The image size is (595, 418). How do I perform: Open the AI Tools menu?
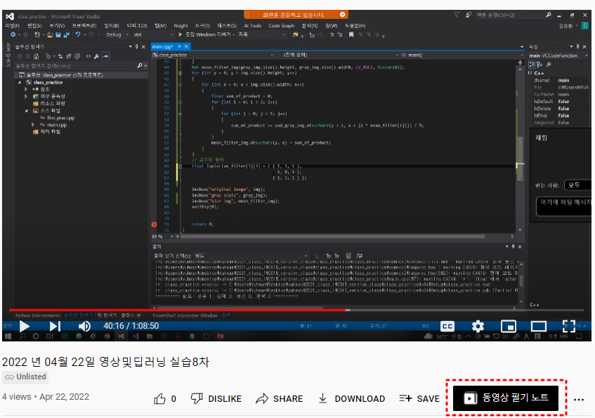(x=252, y=25)
